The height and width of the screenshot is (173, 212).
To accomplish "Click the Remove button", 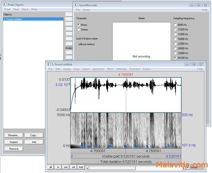I will point(13,149).
